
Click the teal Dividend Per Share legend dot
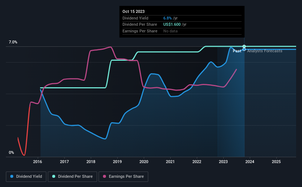54,176
